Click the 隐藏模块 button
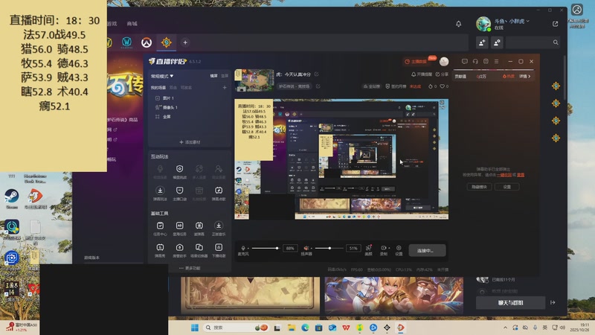Viewport: 595px width, 335px height. click(479, 187)
